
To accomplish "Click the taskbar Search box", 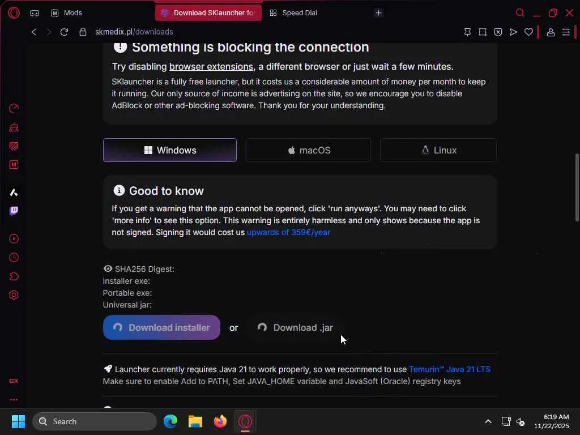I will [x=95, y=421].
